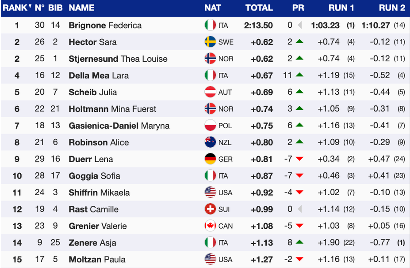Image resolution: width=410 pixels, height=268 pixels.
Task: Click the red down arrow in Shiffrin's row
Action: click(x=299, y=193)
